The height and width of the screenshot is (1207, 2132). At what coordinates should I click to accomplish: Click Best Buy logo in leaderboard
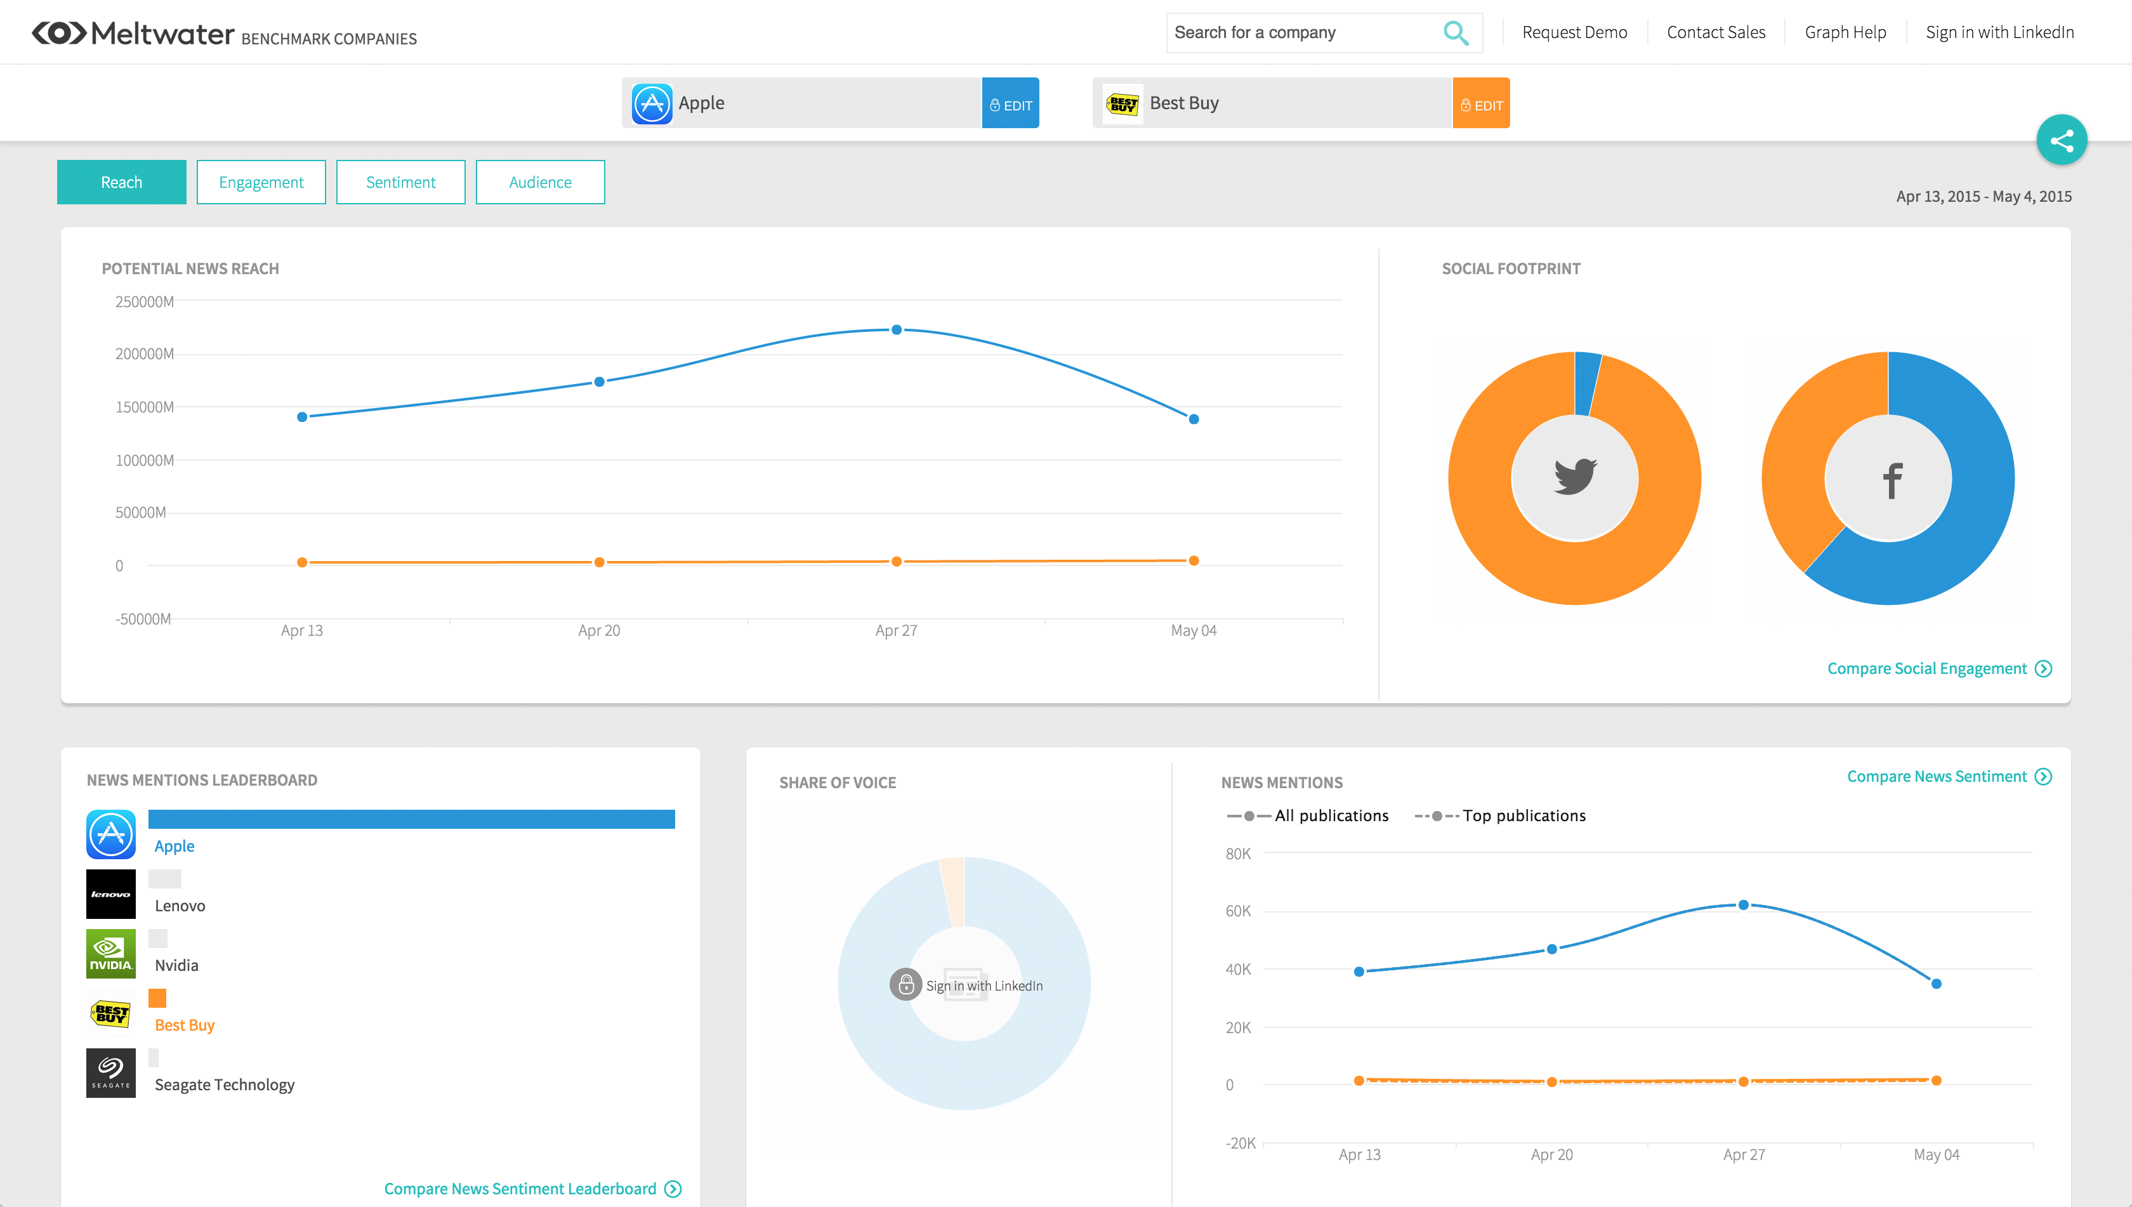coord(111,1013)
